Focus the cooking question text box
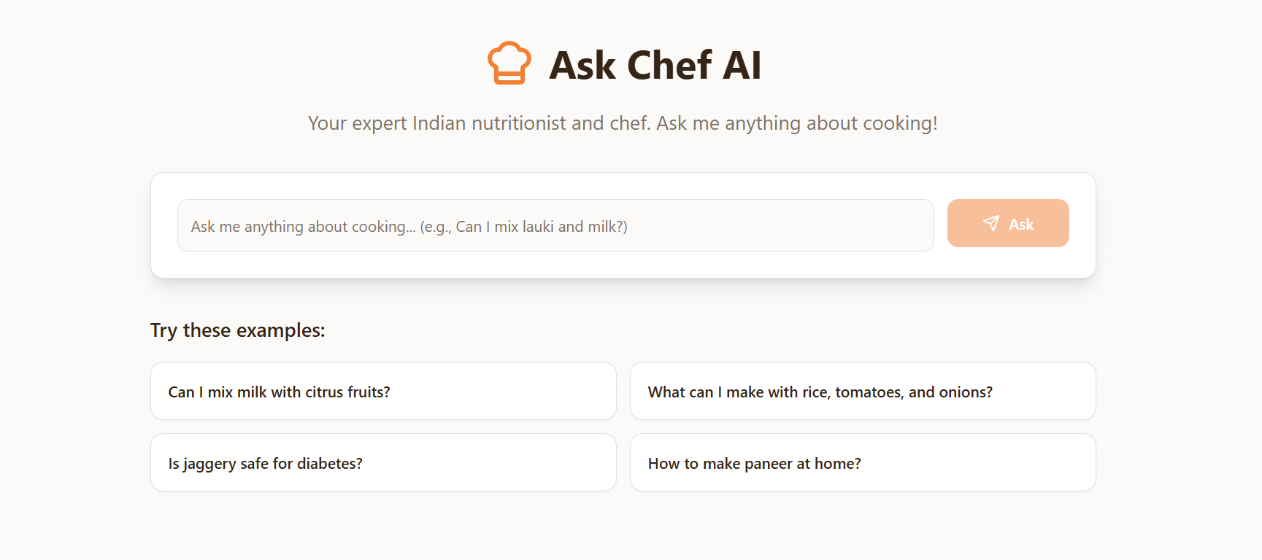The width and height of the screenshot is (1262, 560). (555, 226)
